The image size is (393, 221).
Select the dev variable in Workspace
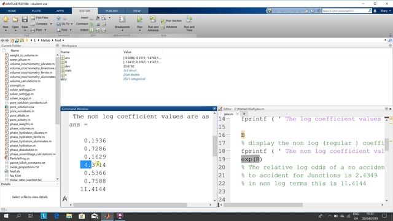(68, 66)
